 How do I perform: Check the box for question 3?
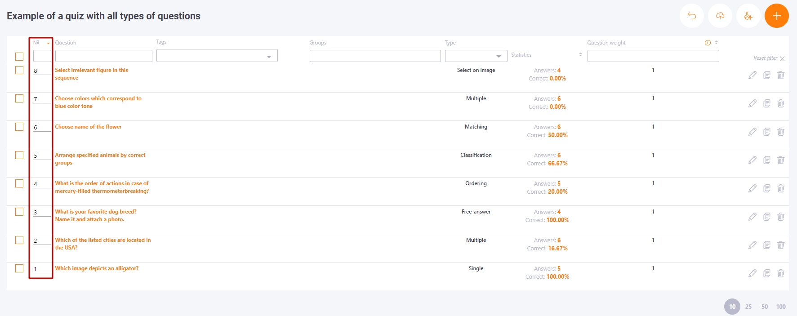19,212
